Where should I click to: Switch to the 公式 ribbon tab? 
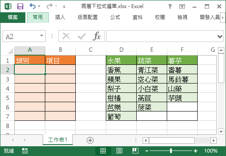pos(115,17)
